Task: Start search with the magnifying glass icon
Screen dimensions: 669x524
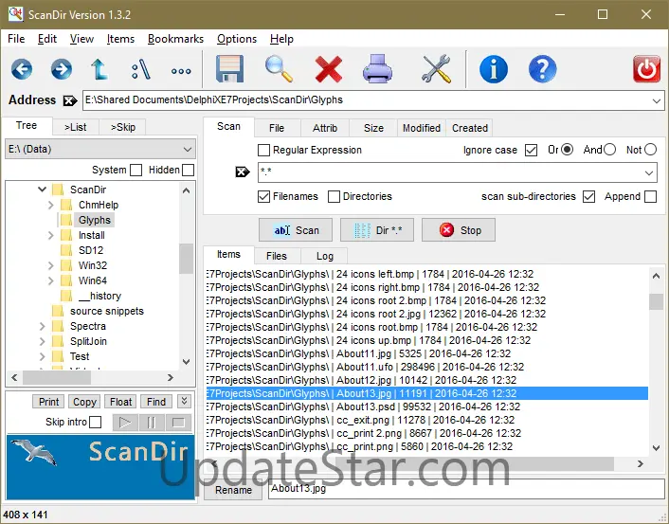Action: tap(279, 69)
